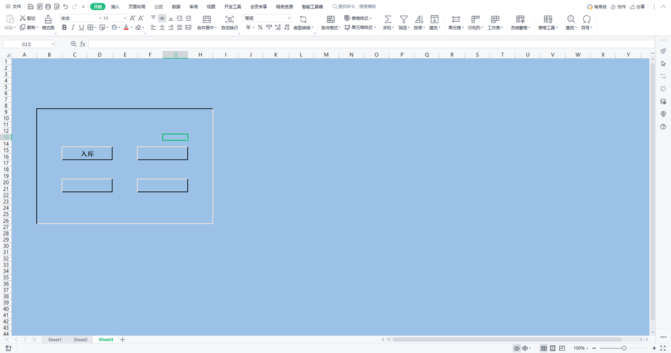
Task: Click zoom in plus button
Action: tap(655, 348)
